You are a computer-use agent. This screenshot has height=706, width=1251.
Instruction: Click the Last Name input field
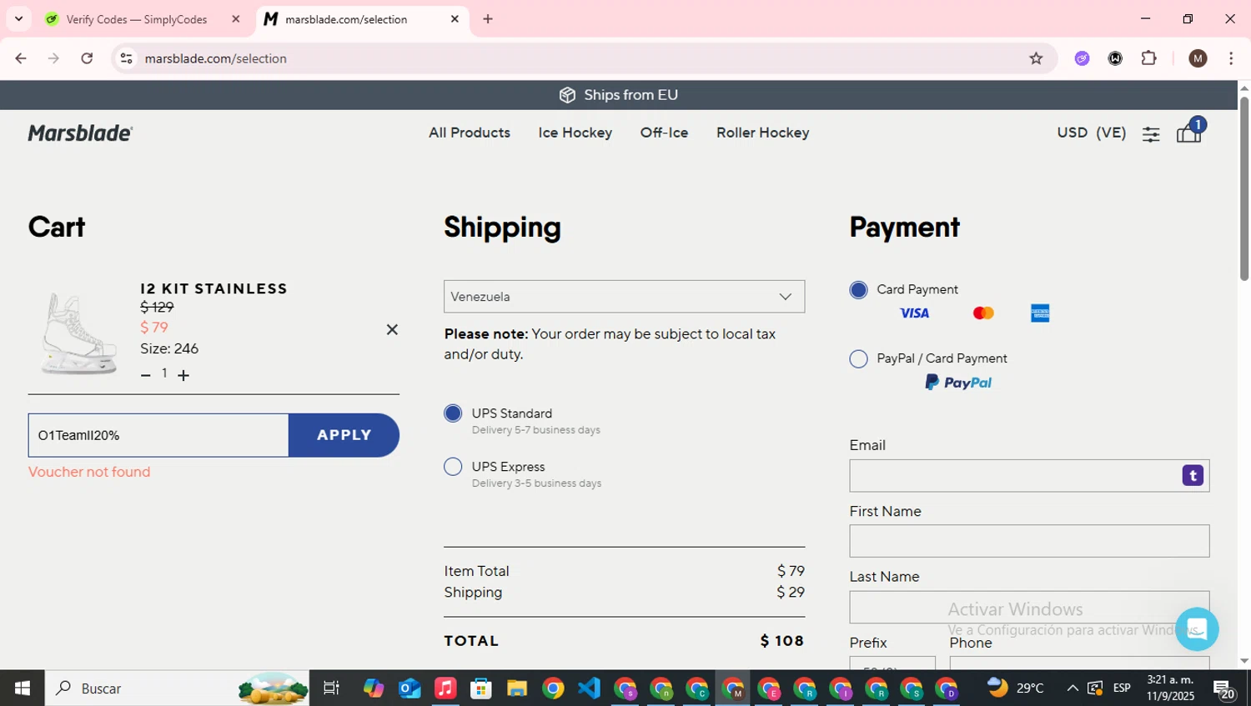tap(1029, 608)
